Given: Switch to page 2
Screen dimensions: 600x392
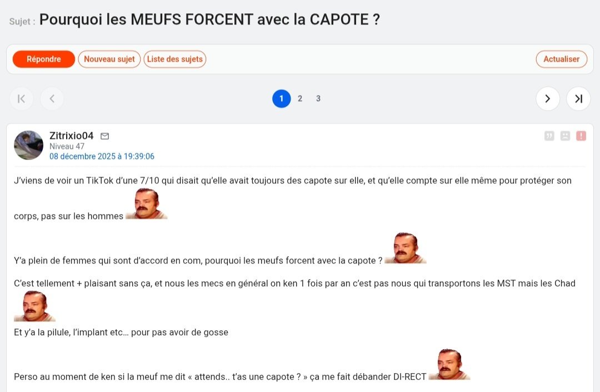Looking at the screenshot, I should [300, 99].
